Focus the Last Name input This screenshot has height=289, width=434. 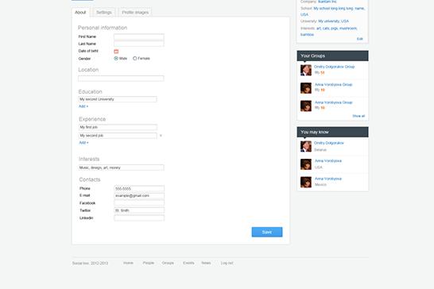pos(139,44)
